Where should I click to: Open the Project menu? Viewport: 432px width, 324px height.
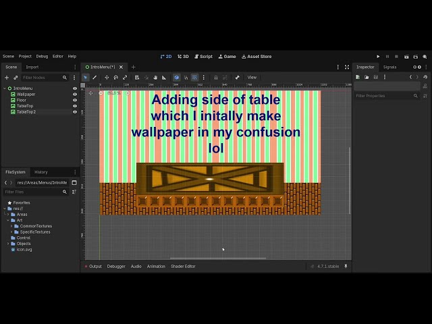click(25, 56)
